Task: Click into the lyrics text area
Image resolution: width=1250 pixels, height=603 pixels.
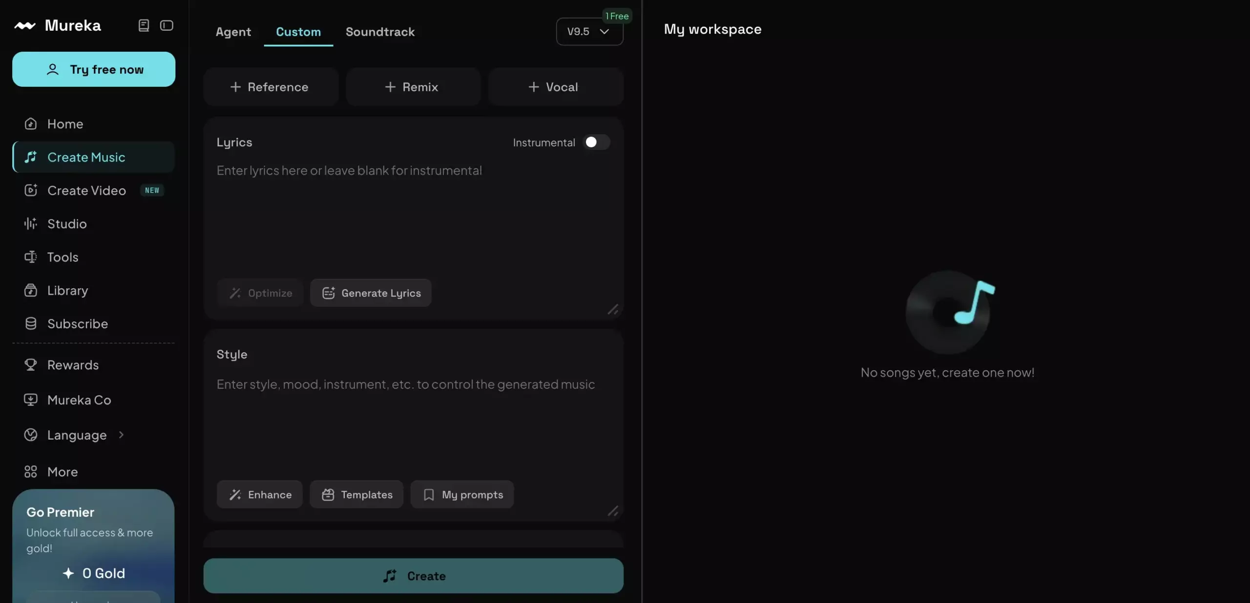Action: pyautogui.click(x=413, y=217)
